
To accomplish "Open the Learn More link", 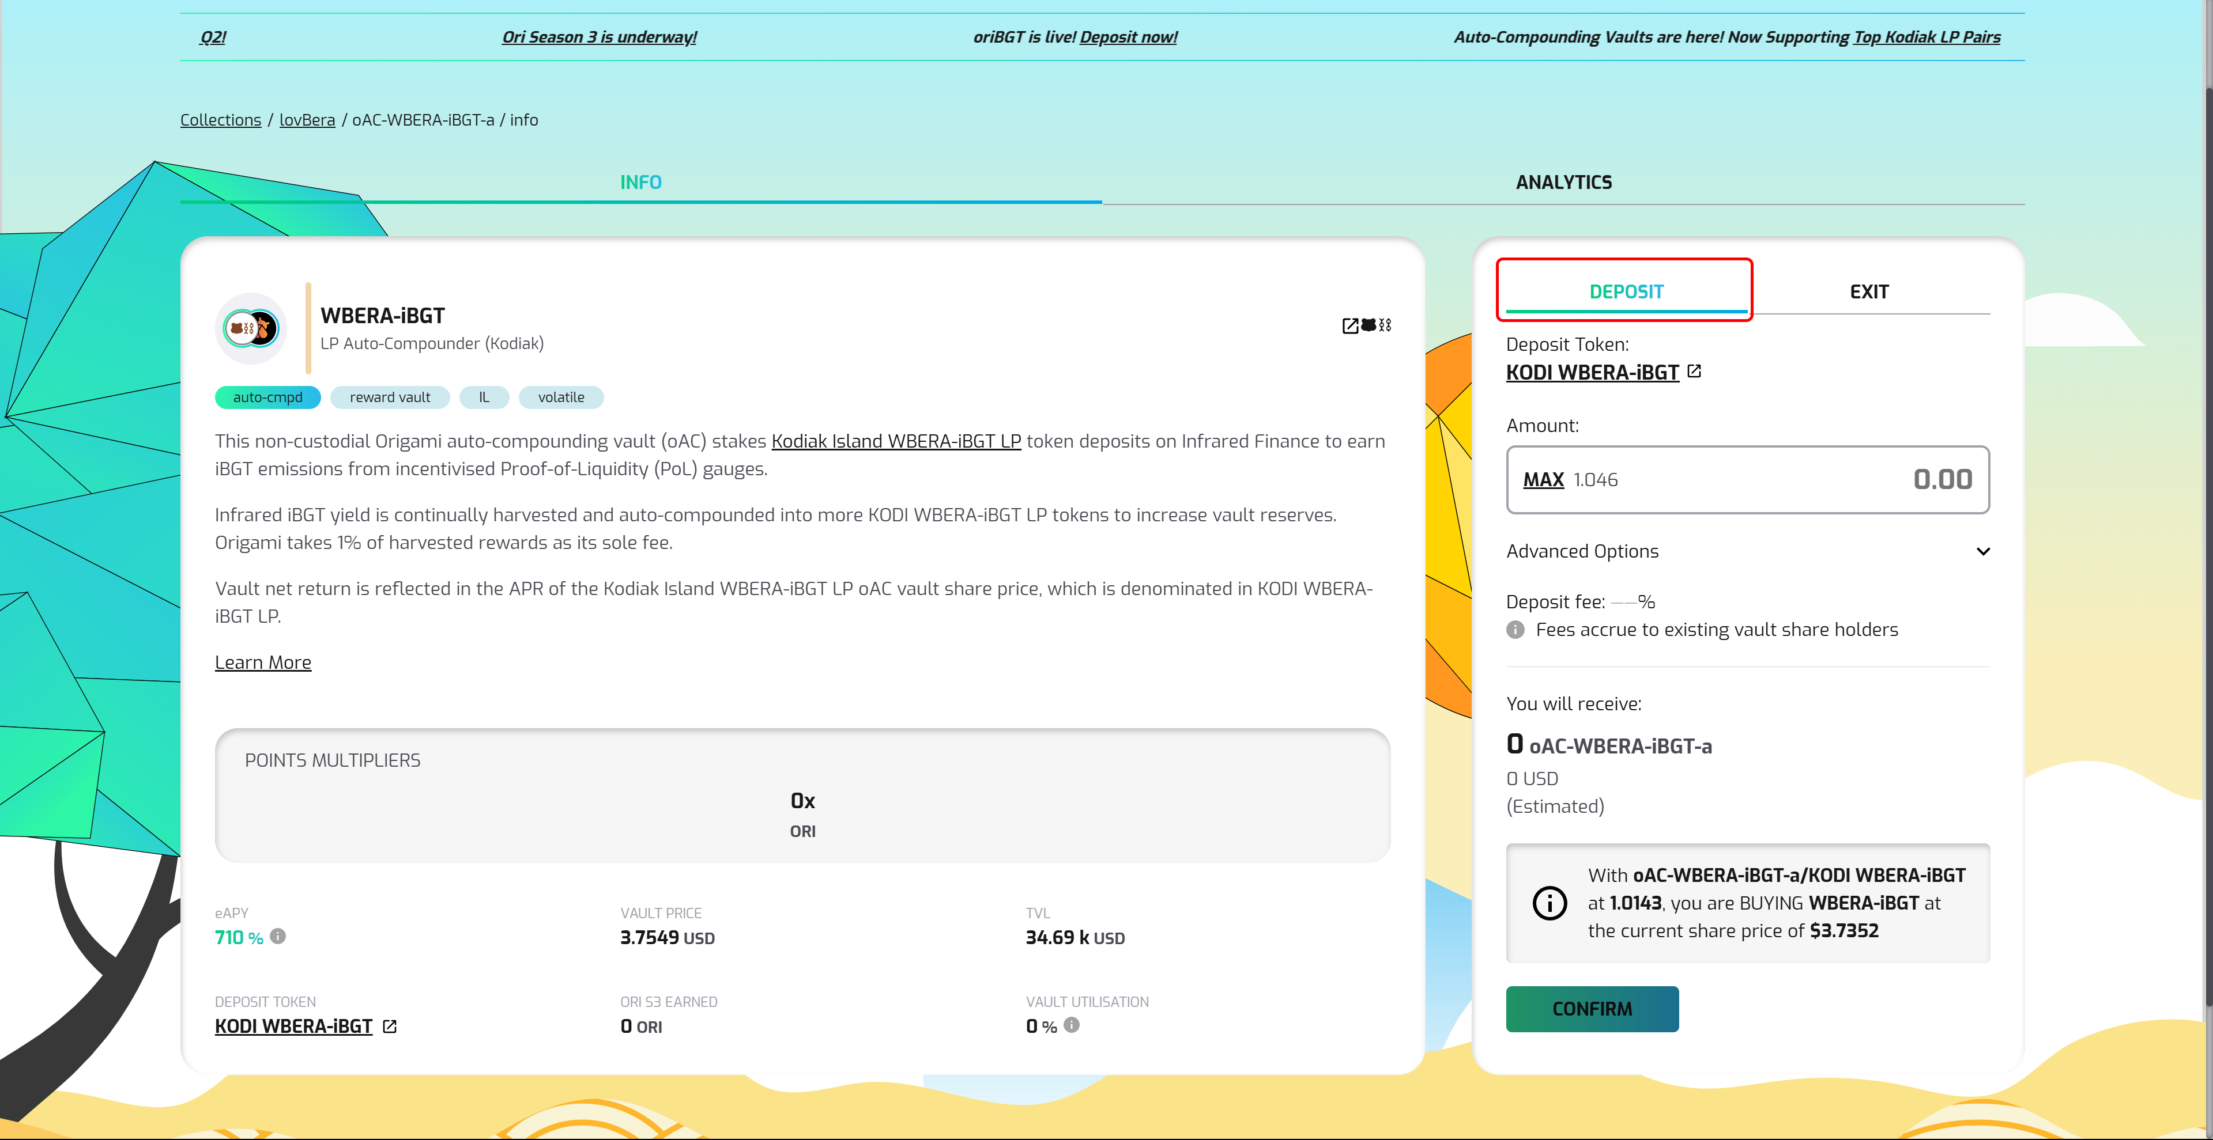I will click(x=263, y=662).
